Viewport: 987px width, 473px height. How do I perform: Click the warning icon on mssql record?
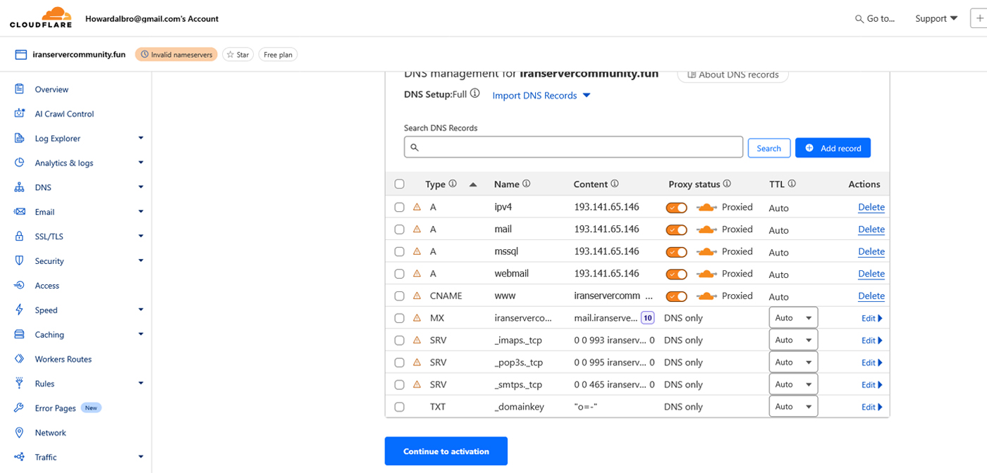pos(417,251)
